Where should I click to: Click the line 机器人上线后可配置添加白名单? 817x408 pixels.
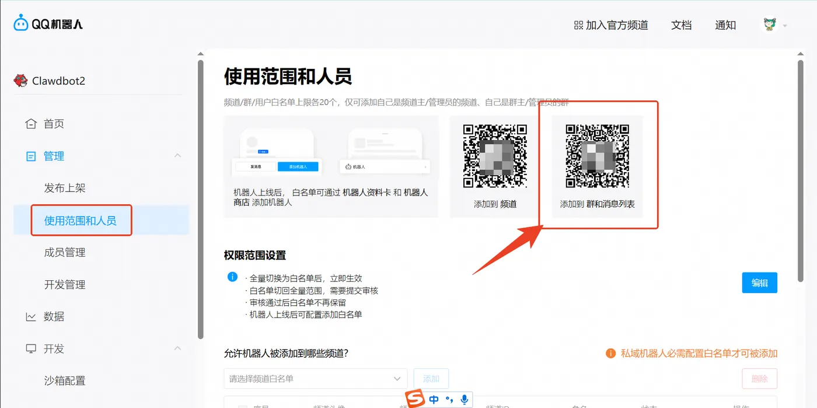click(303, 315)
